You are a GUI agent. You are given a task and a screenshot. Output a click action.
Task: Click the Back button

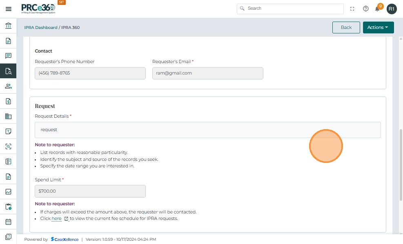pyautogui.click(x=346, y=27)
